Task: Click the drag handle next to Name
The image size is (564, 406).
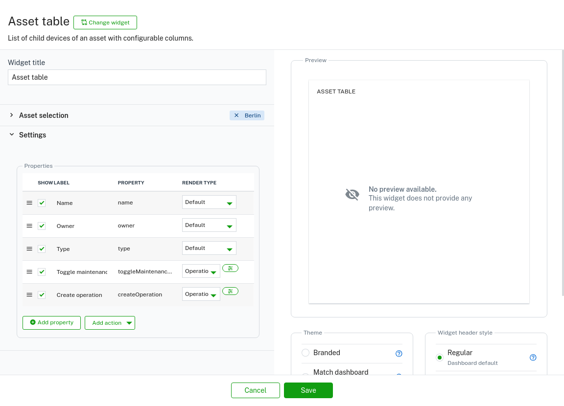Action: [x=29, y=203]
